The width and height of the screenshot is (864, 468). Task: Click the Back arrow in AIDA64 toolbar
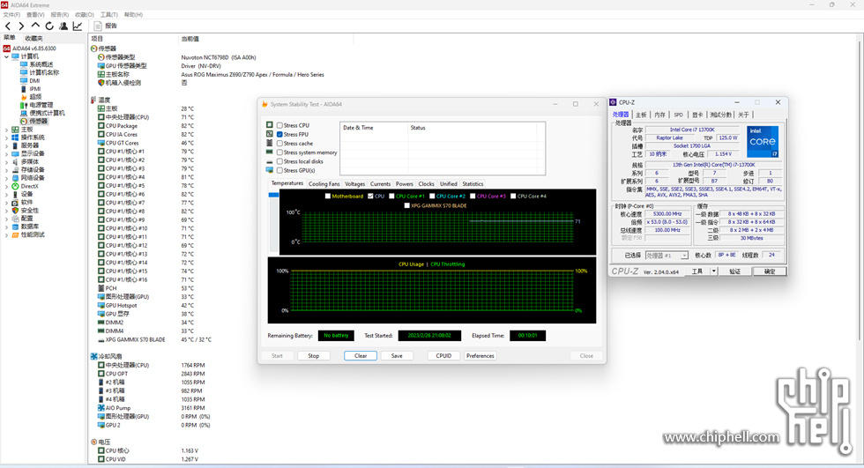click(8, 26)
